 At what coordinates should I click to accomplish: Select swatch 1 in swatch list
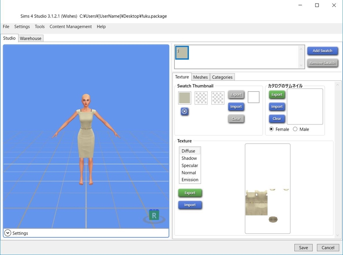point(182,53)
